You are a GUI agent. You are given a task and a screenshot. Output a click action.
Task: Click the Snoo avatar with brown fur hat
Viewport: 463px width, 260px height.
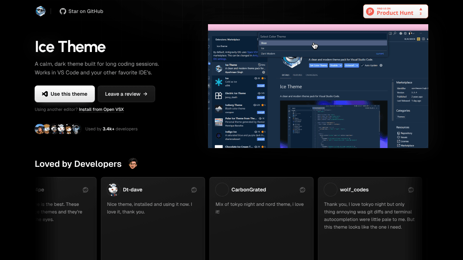pyautogui.click(x=47, y=129)
